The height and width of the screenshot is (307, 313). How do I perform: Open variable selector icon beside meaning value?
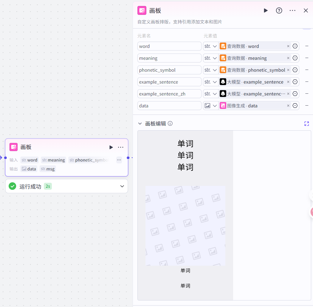[295, 58]
